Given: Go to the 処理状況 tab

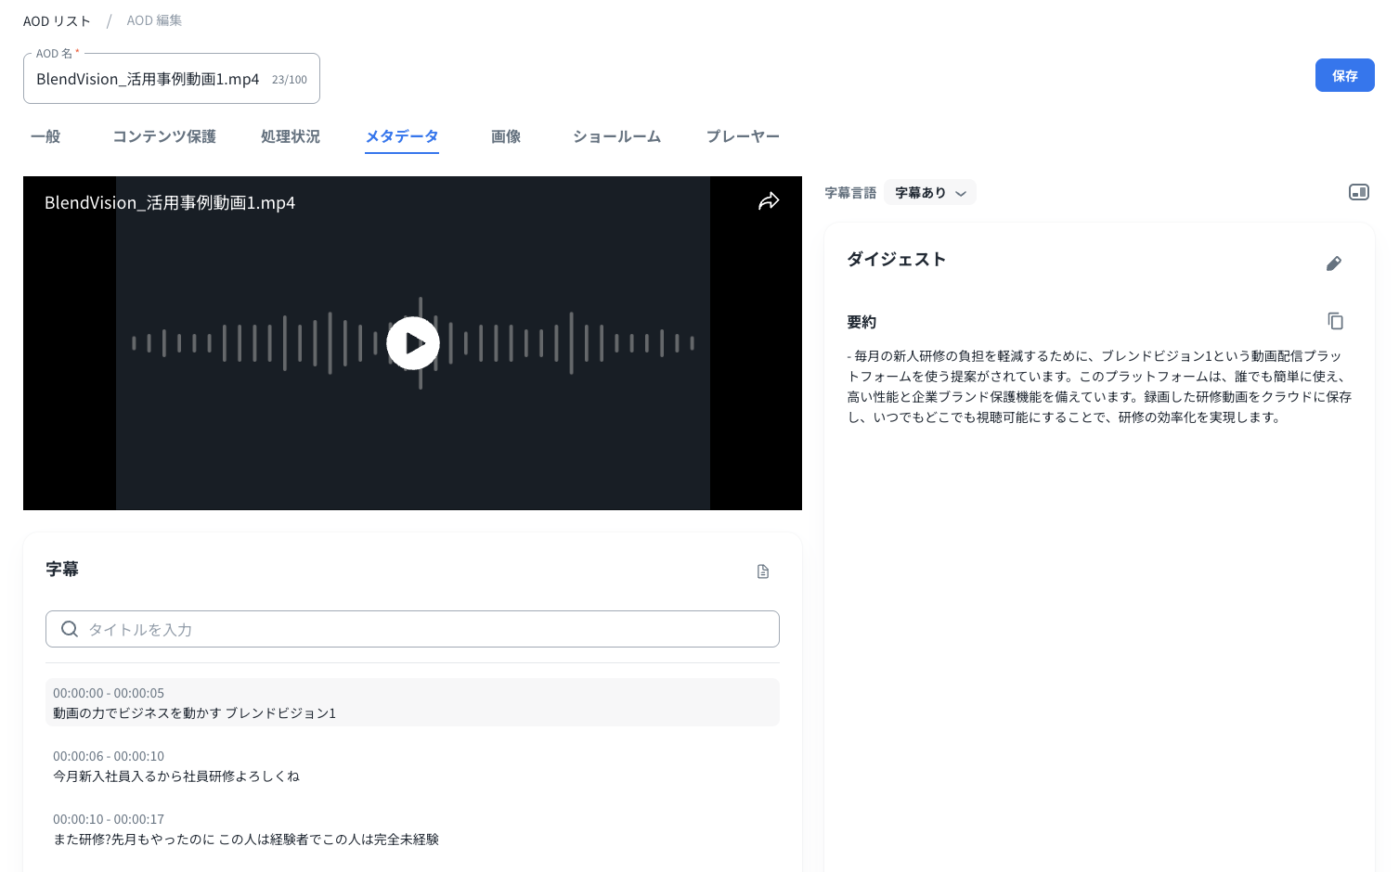Looking at the screenshot, I should click(291, 136).
